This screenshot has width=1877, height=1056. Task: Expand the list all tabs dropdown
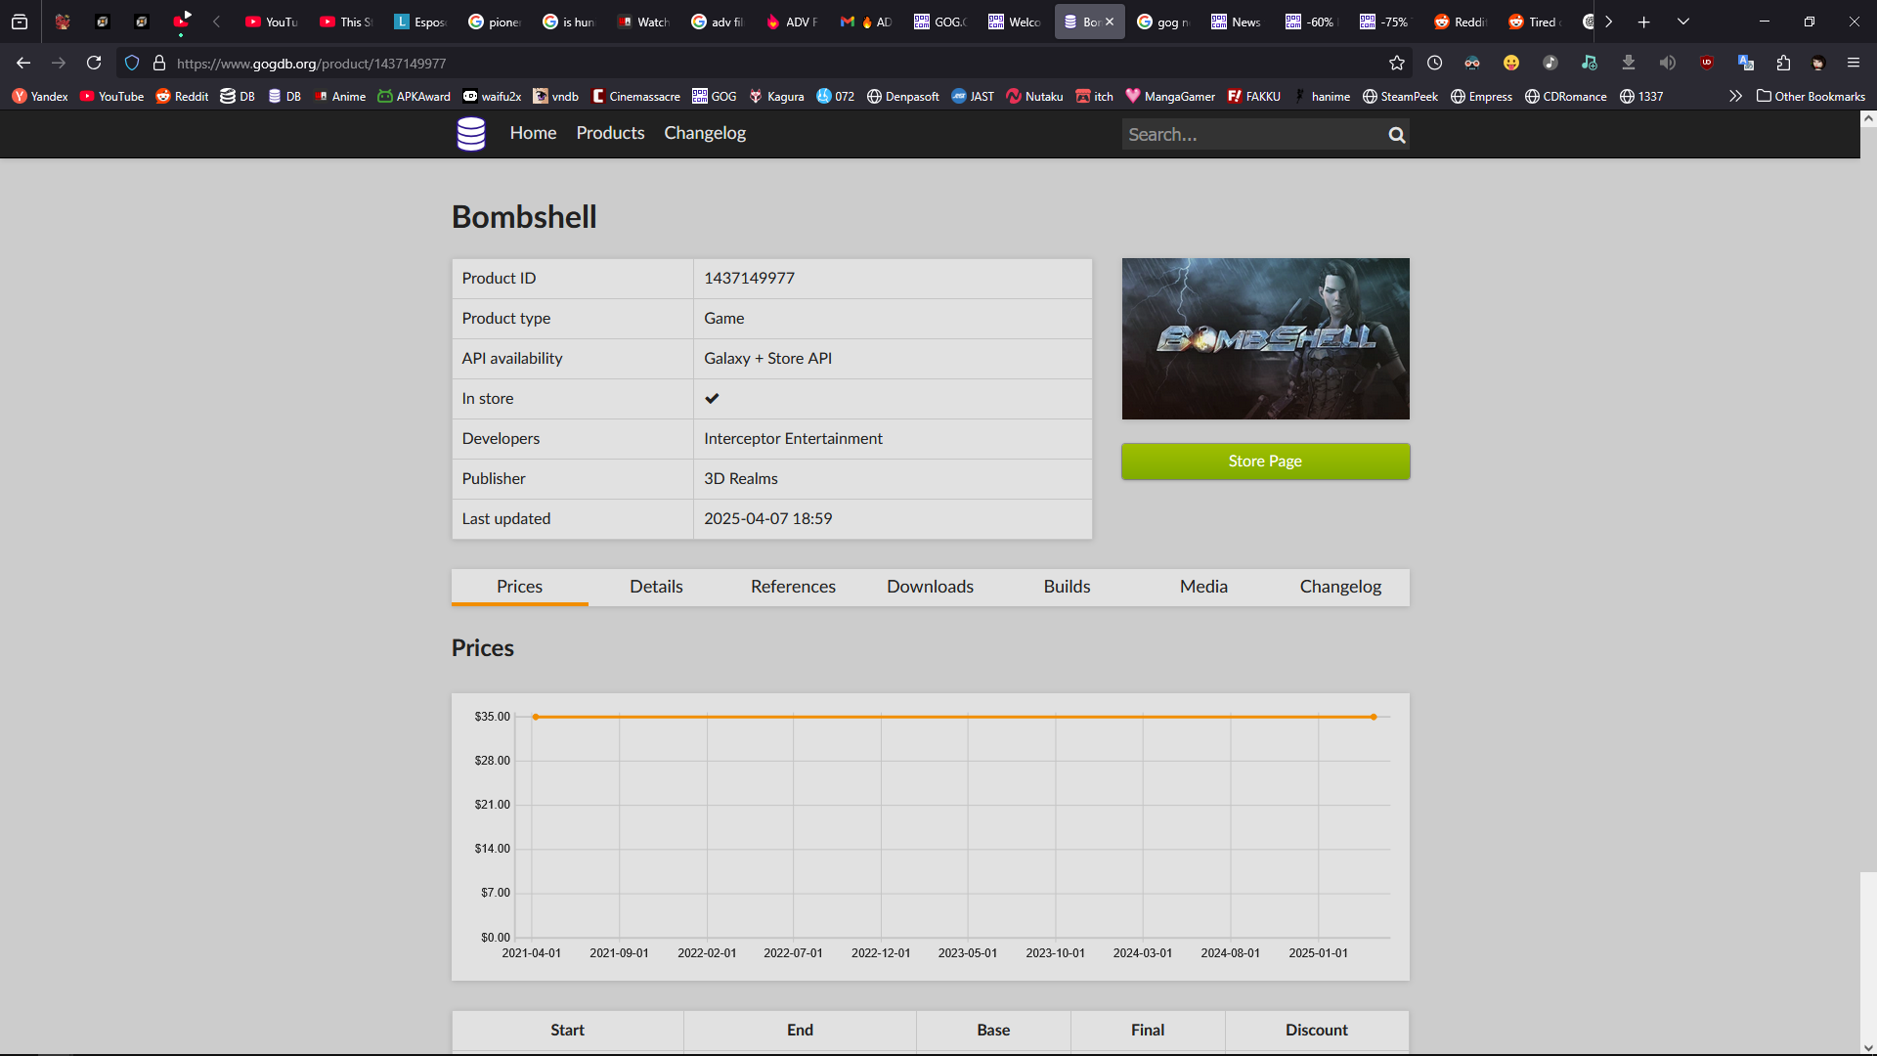(1683, 22)
